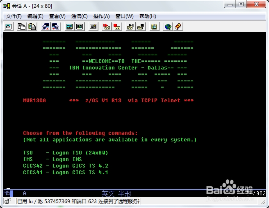Click the 'MVR13GA' system name text
The width and height of the screenshot is (269, 208).
(34, 101)
